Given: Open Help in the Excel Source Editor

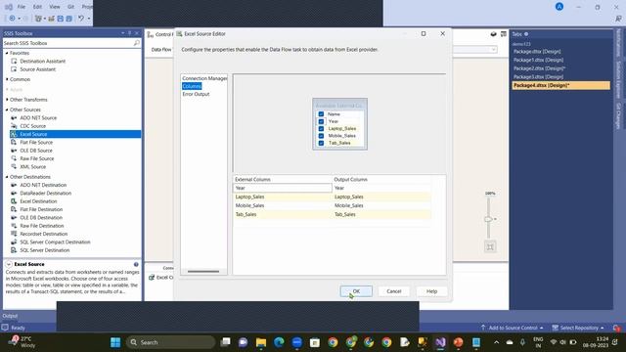Looking at the screenshot, I should pyautogui.click(x=431, y=291).
